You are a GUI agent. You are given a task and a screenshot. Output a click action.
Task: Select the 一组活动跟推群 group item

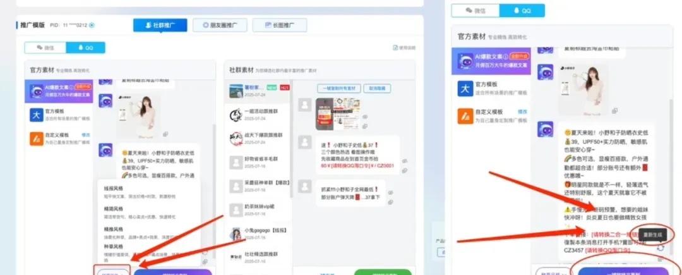(x=260, y=114)
